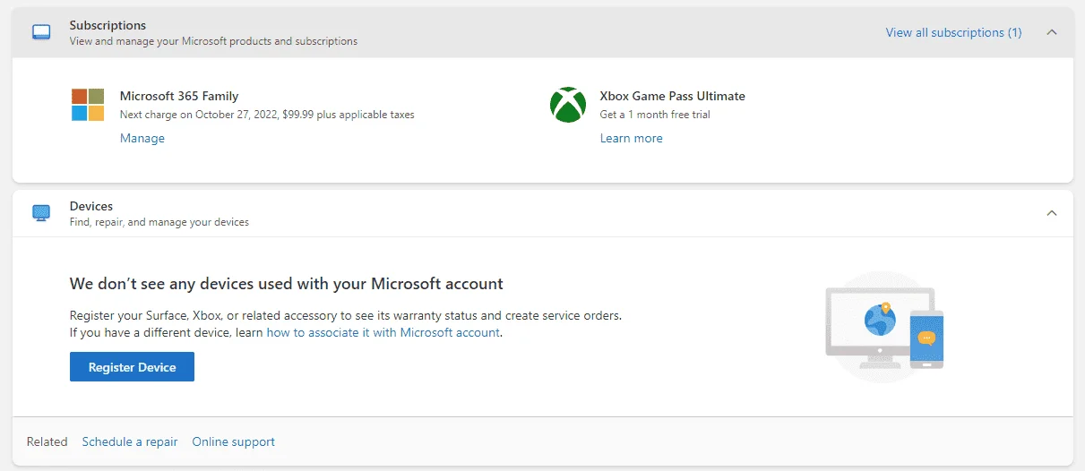This screenshot has width=1085, height=471.
Task: Click the Get a 1 month free trial text
Action: (655, 115)
